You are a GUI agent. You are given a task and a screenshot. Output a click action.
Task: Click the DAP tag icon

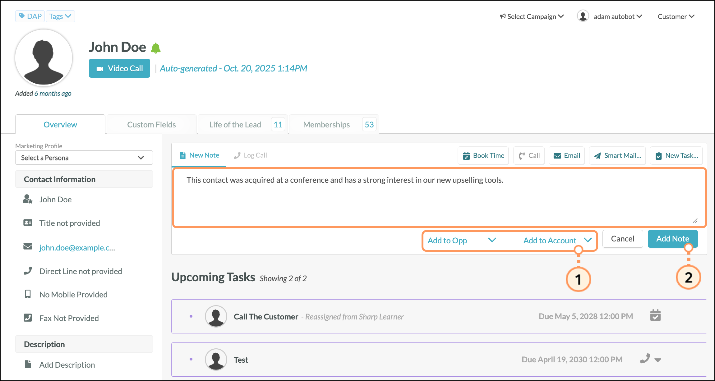[22, 16]
